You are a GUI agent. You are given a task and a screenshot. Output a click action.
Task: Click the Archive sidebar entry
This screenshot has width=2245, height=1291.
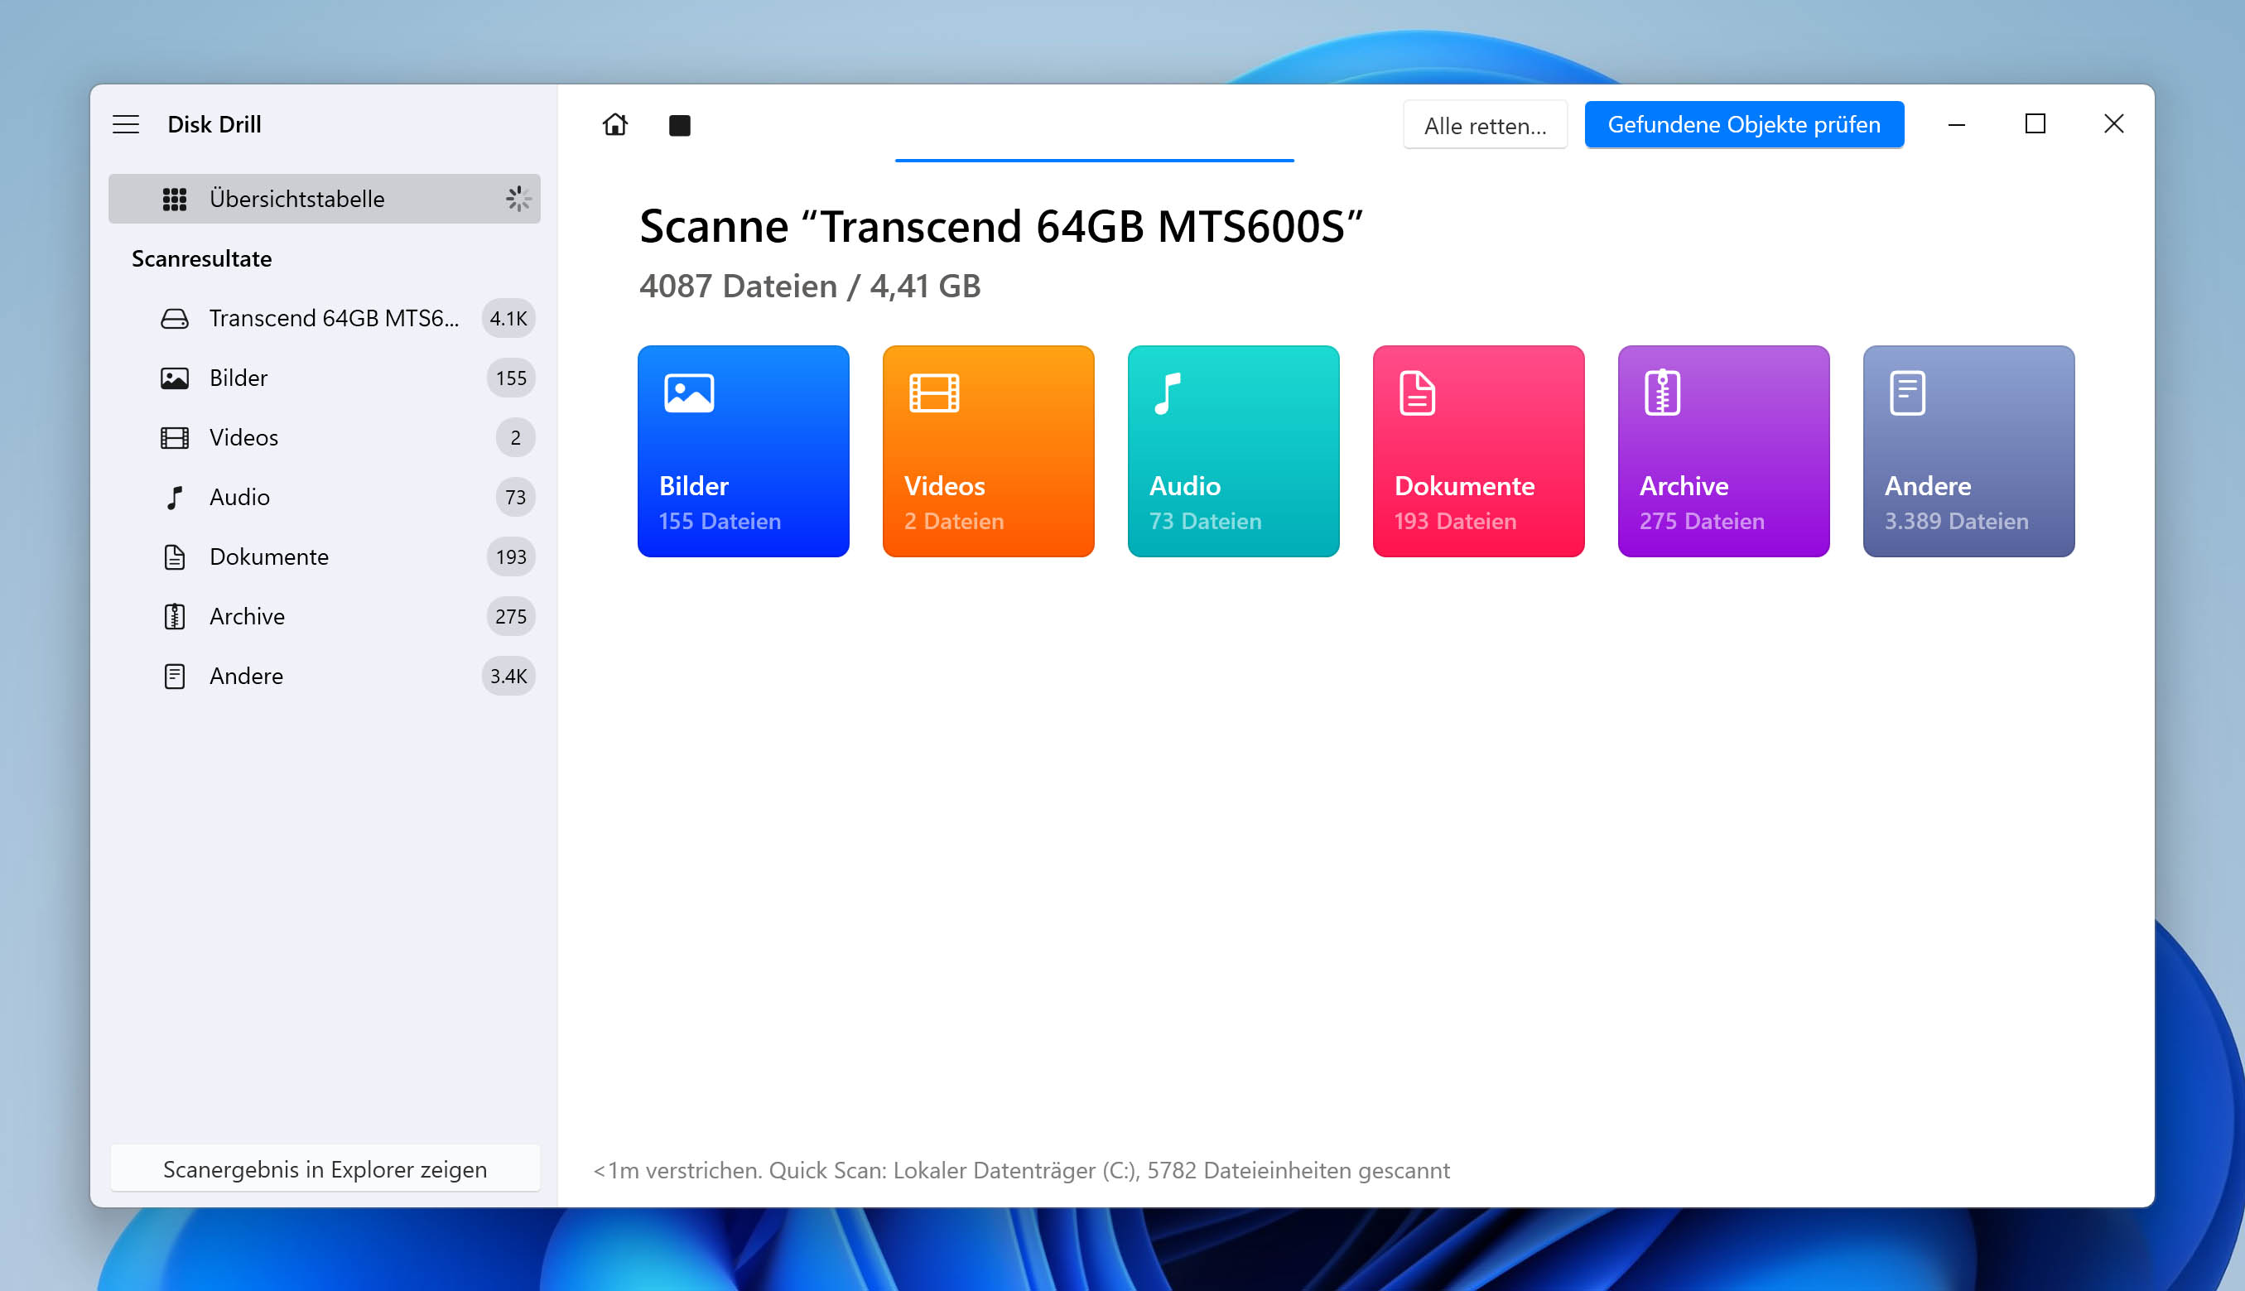point(247,615)
